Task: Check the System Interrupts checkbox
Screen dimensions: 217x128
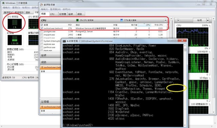Action: 42,41
